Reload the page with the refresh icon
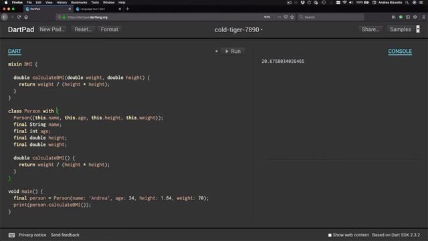 click(19, 17)
